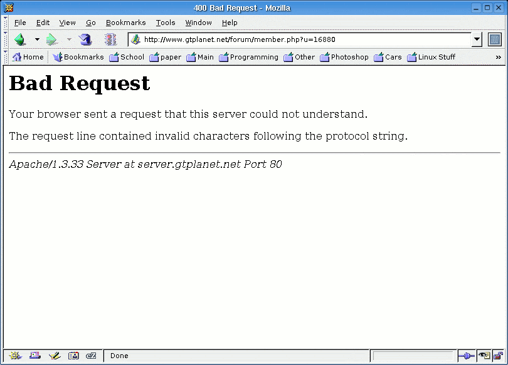Click the Mozilla window menu icon in title bar
The width and height of the screenshot is (508, 365).
point(9,8)
